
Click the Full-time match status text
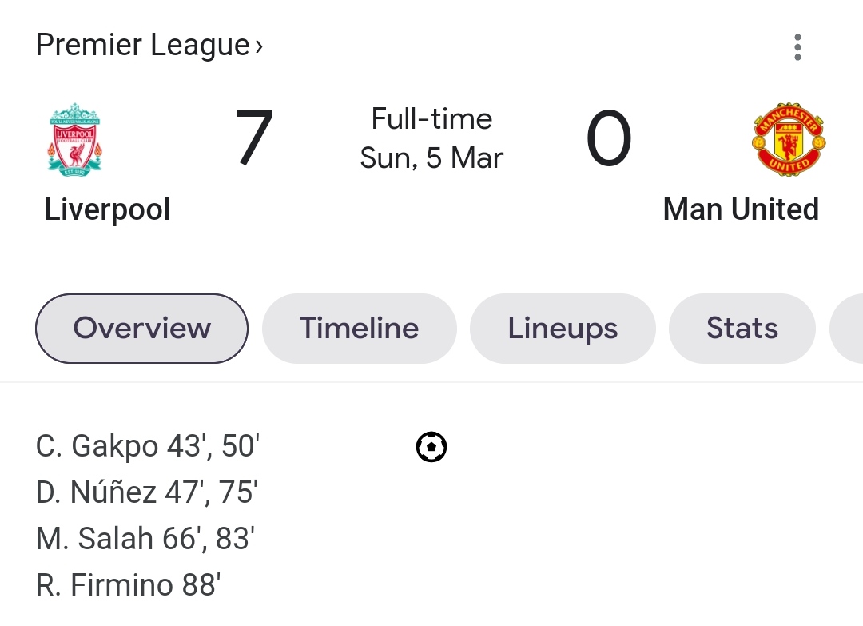coord(431,119)
